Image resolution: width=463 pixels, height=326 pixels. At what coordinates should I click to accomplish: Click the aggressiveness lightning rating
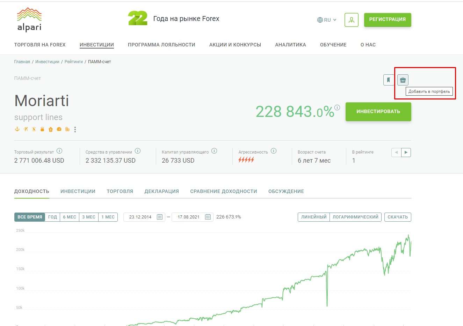(246, 160)
